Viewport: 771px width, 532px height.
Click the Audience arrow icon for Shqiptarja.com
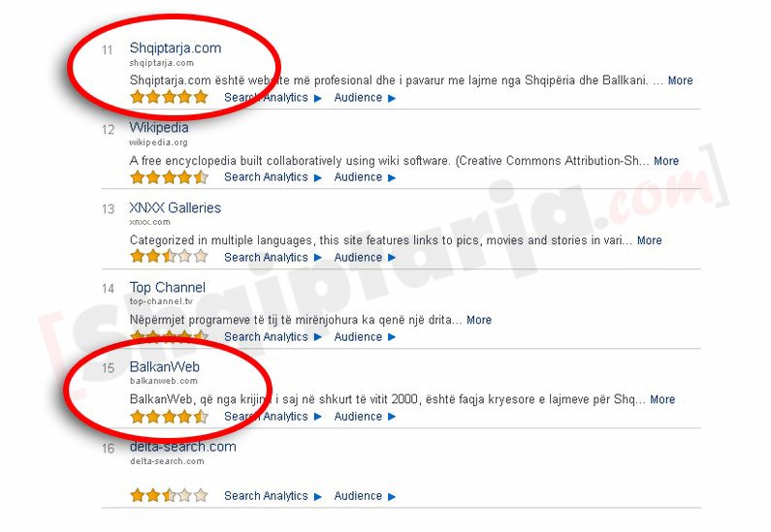click(392, 98)
